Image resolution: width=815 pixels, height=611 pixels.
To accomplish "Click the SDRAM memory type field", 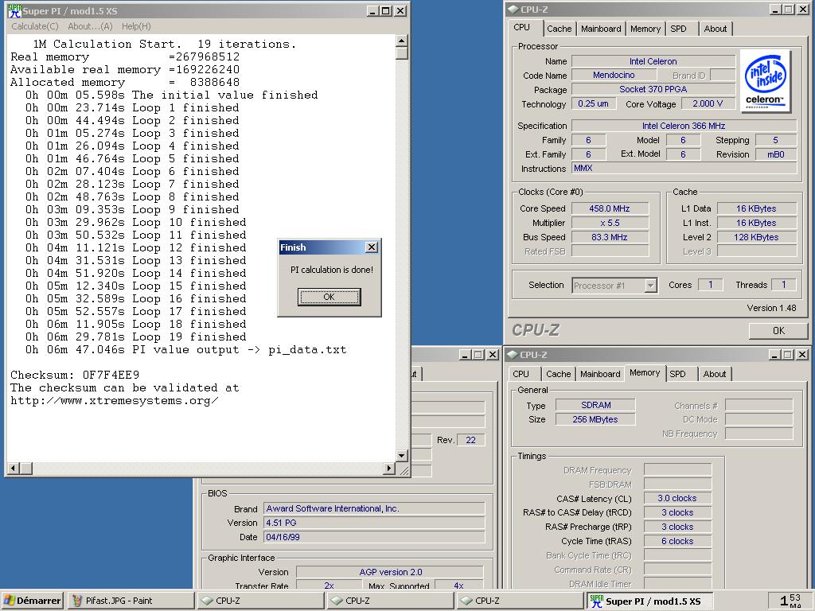I will pyautogui.click(x=595, y=405).
